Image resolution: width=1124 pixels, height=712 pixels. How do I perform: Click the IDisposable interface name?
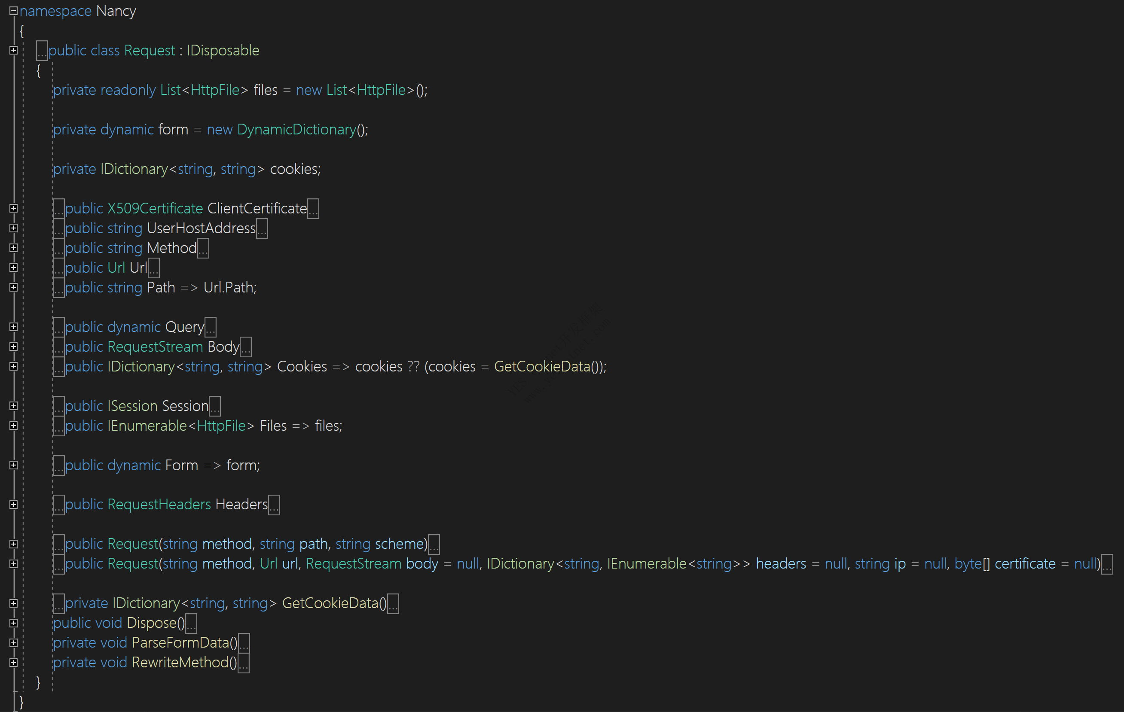223,50
